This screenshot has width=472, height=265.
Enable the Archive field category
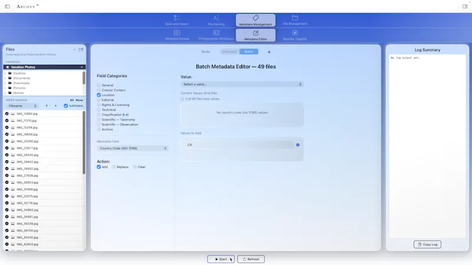click(99, 130)
